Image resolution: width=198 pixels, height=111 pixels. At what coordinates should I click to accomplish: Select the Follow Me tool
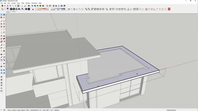[4, 39]
